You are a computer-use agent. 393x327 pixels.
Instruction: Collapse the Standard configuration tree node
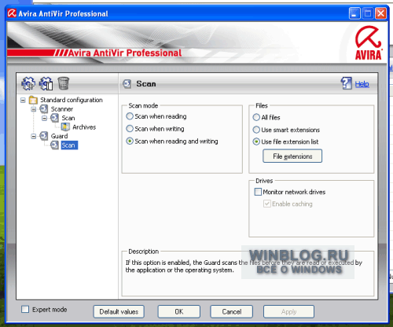(x=23, y=100)
